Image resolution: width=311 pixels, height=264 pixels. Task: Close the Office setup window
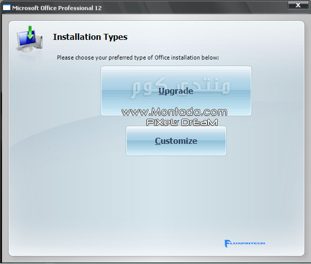(x=297, y=5)
